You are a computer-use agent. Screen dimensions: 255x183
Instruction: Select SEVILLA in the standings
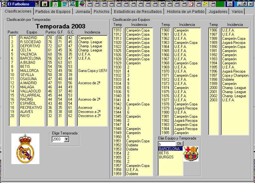tap(27, 75)
